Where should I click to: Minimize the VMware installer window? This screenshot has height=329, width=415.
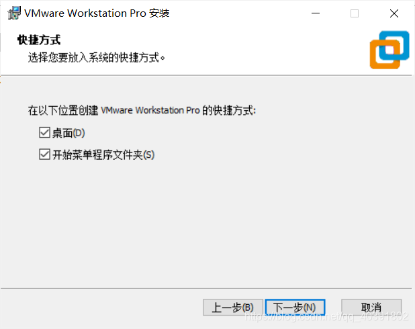(315, 13)
